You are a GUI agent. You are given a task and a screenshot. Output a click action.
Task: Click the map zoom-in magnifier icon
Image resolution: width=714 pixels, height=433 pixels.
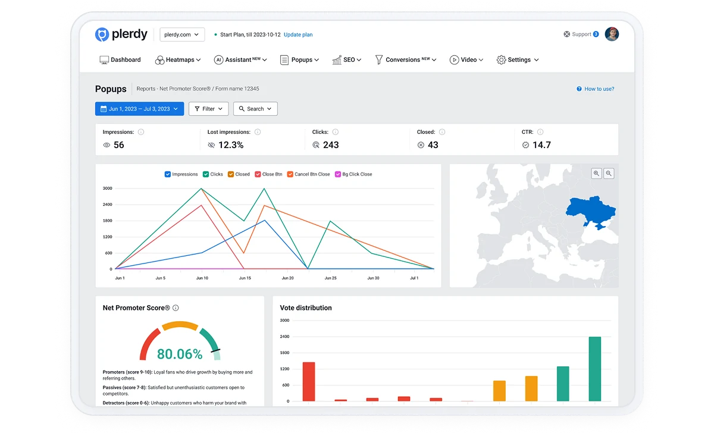597,174
